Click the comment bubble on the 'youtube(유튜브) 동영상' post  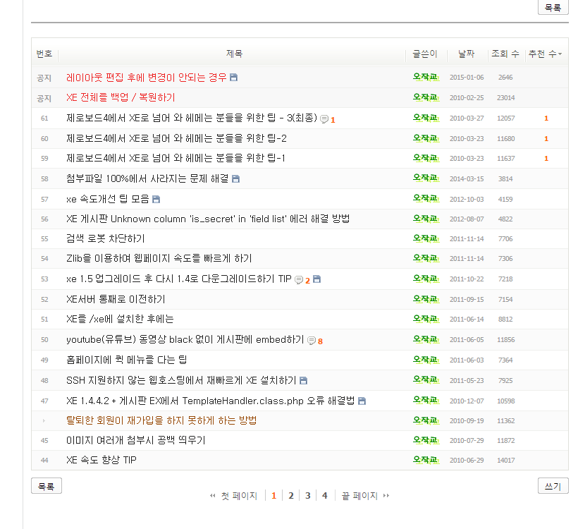click(x=311, y=341)
